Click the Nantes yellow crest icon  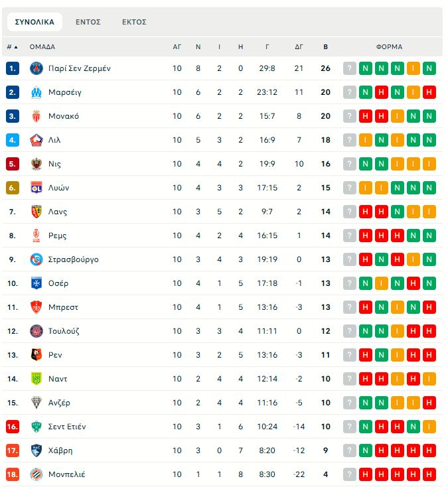click(36, 379)
